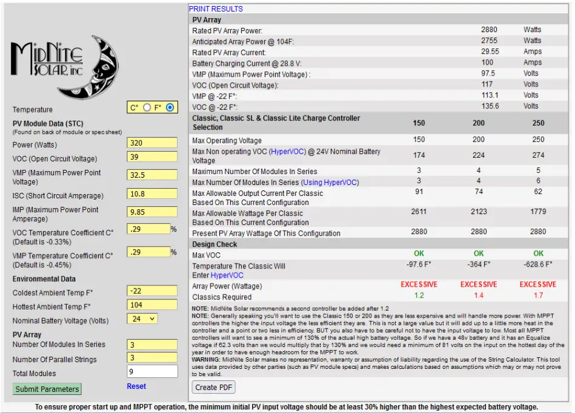Open the Nominal Battery Voltage dropdown
The width and height of the screenshot is (575, 413).
[142, 319]
